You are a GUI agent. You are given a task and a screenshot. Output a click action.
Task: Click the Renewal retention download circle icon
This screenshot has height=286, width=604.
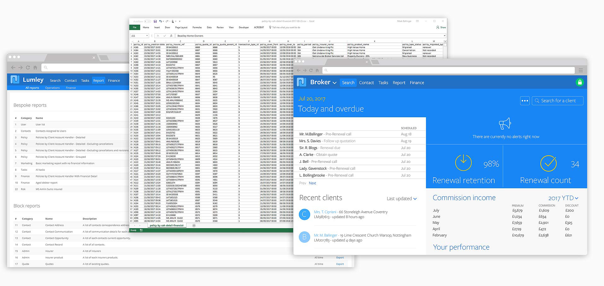(463, 163)
